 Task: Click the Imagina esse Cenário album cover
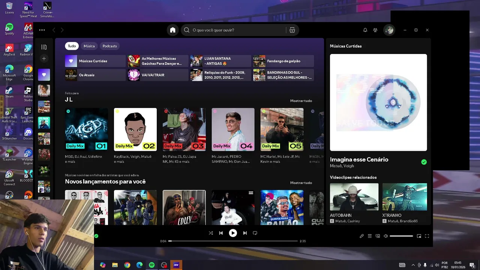click(x=378, y=102)
